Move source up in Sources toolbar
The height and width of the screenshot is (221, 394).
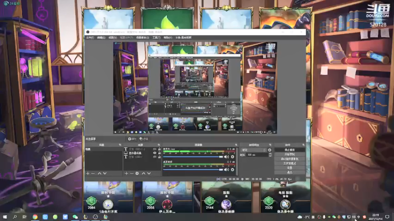click(143, 173)
